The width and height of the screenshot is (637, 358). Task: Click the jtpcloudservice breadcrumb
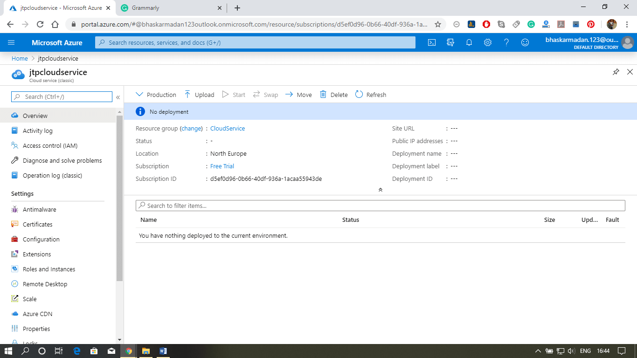point(58,58)
